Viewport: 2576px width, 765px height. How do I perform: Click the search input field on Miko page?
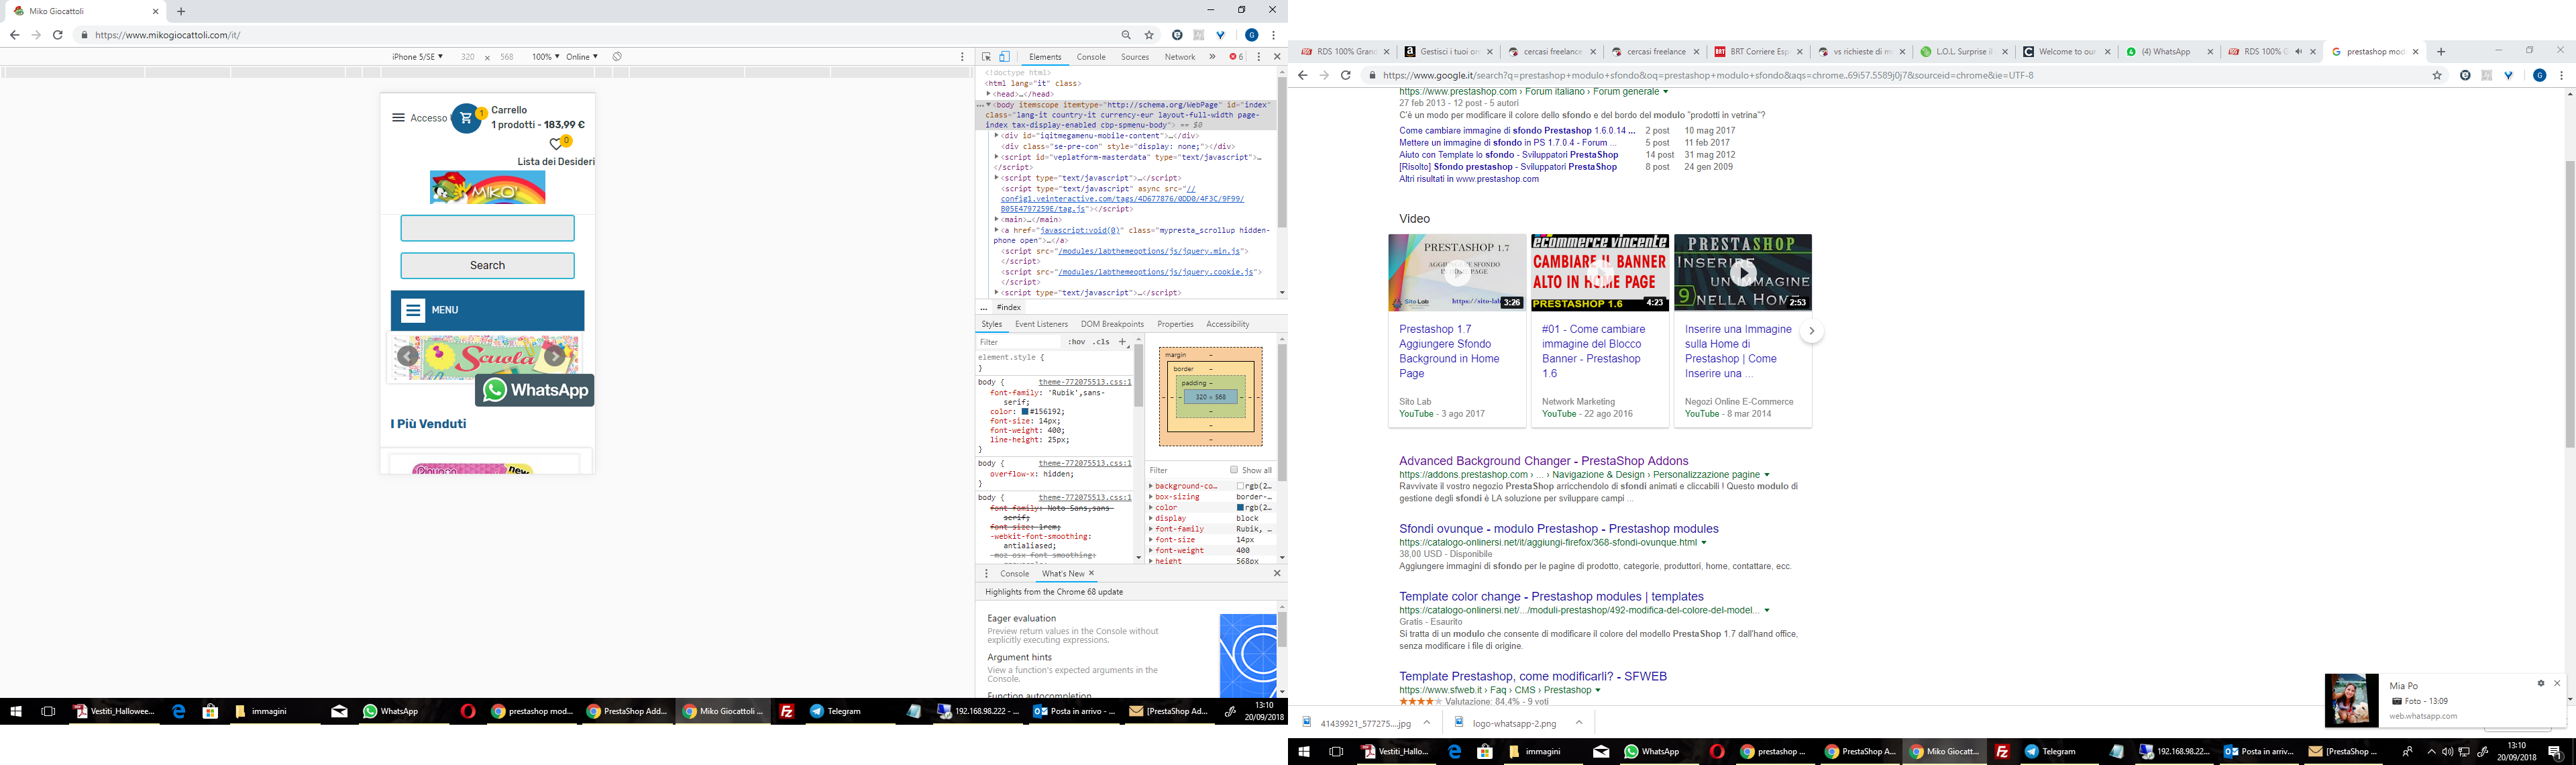(488, 228)
